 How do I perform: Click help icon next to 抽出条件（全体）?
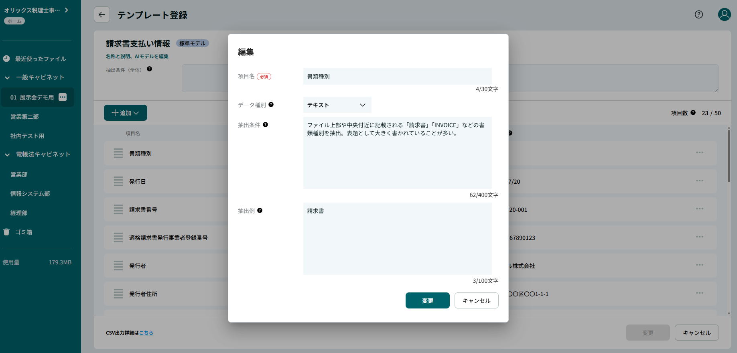[150, 69]
